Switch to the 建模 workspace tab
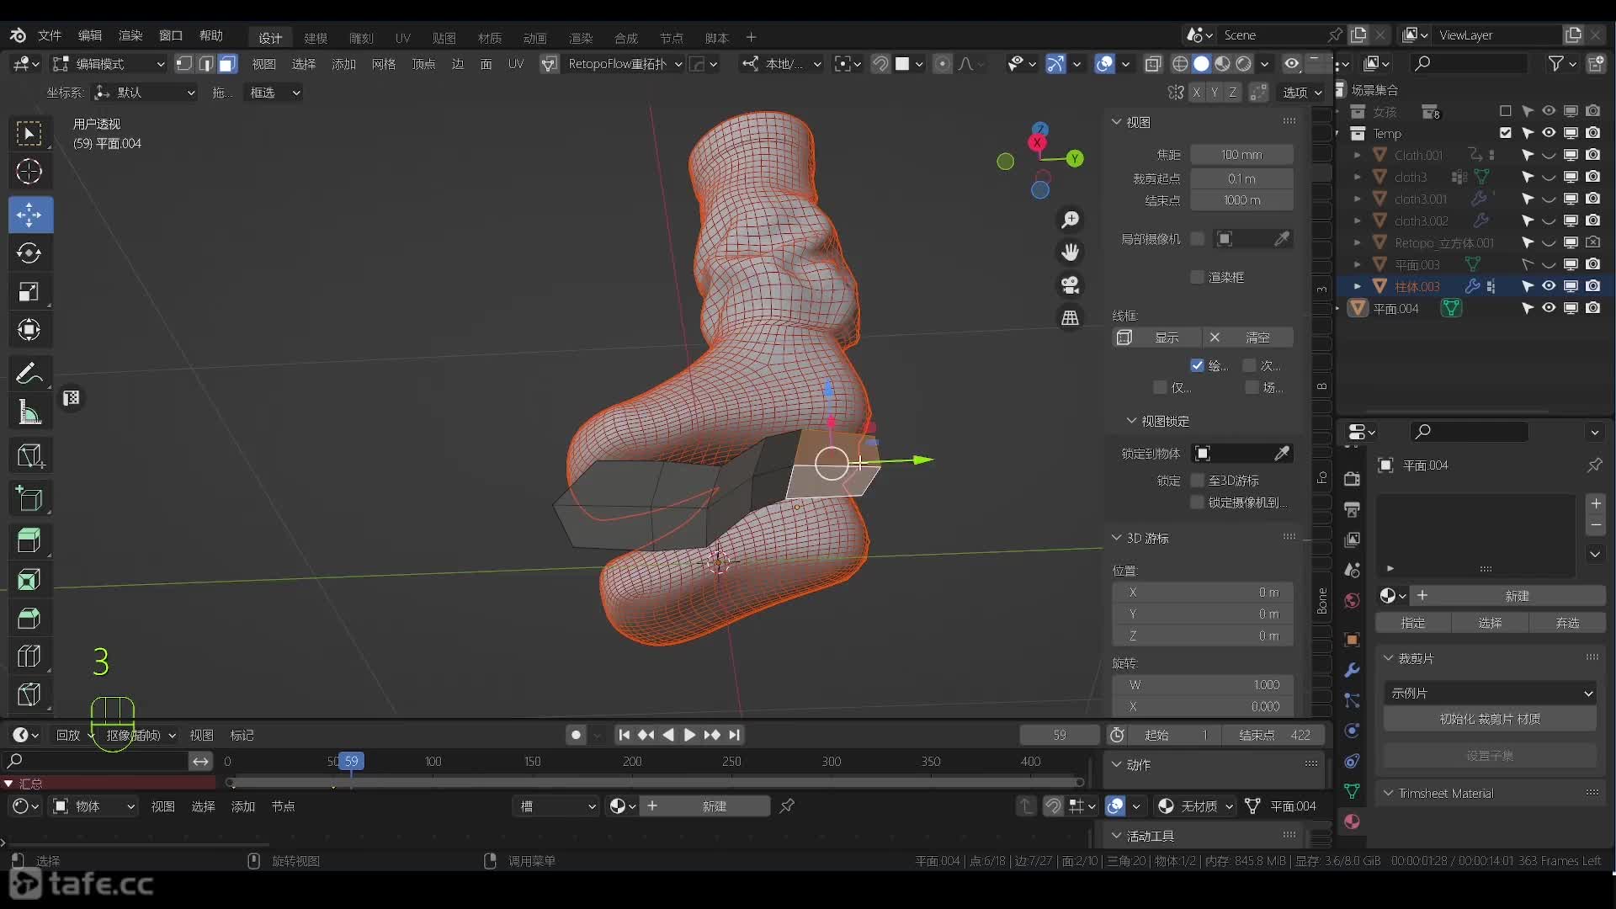This screenshot has width=1616, height=909. [x=316, y=38]
